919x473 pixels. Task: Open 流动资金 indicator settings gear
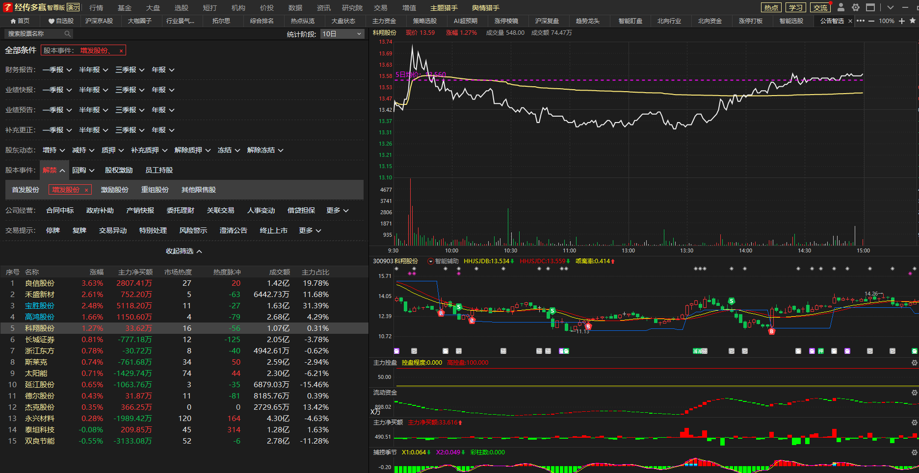tap(914, 393)
